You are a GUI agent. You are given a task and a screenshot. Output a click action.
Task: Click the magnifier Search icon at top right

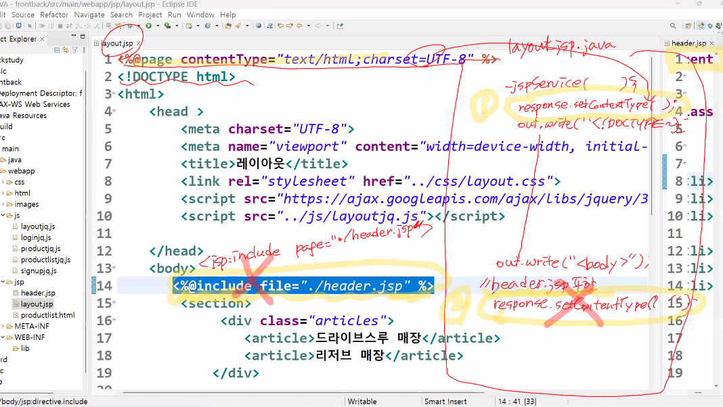coord(673,26)
